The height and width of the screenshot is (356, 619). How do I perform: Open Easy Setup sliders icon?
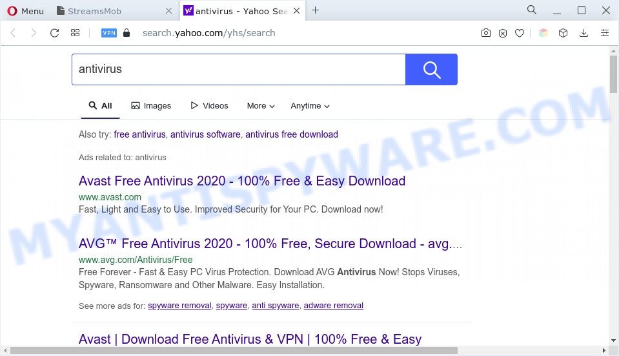click(x=605, y=33)
